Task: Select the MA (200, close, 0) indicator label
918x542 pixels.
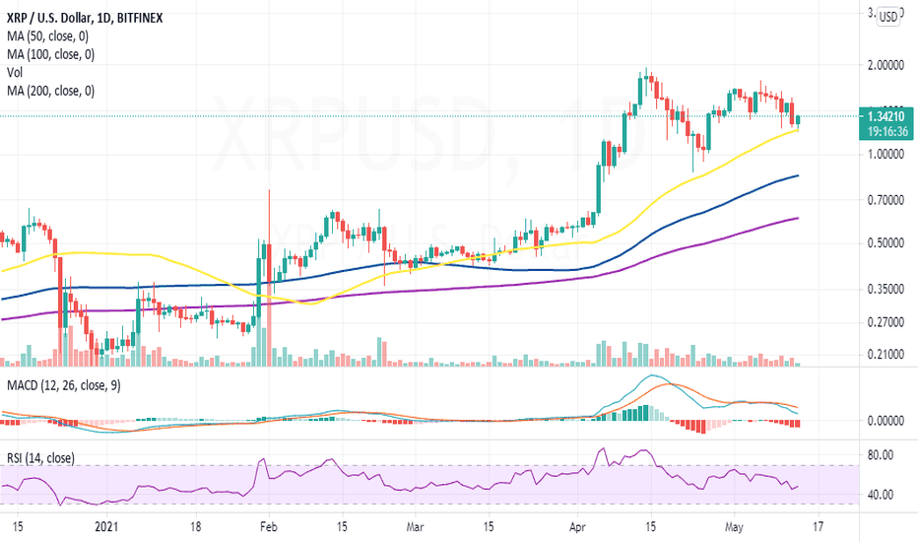Action: tap(51, 91)
